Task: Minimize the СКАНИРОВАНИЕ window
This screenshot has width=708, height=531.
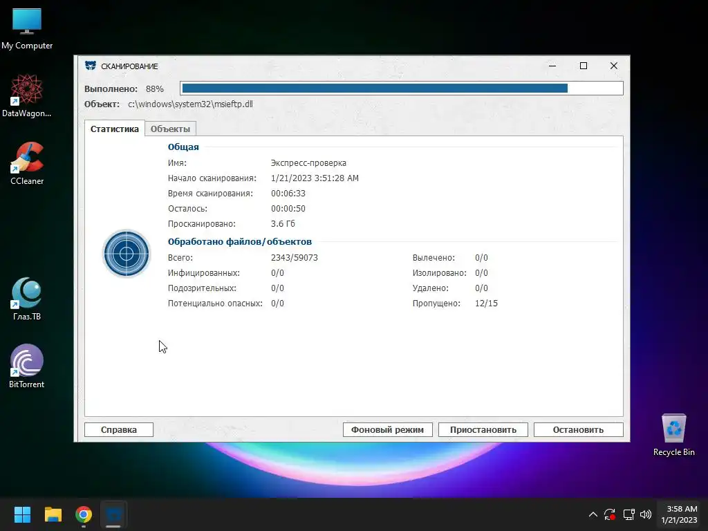Action: 552,66
